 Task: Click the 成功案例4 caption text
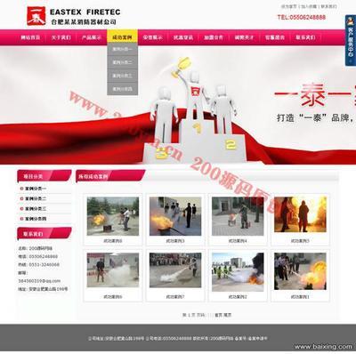pyautogui.click(x=238, y=241)
